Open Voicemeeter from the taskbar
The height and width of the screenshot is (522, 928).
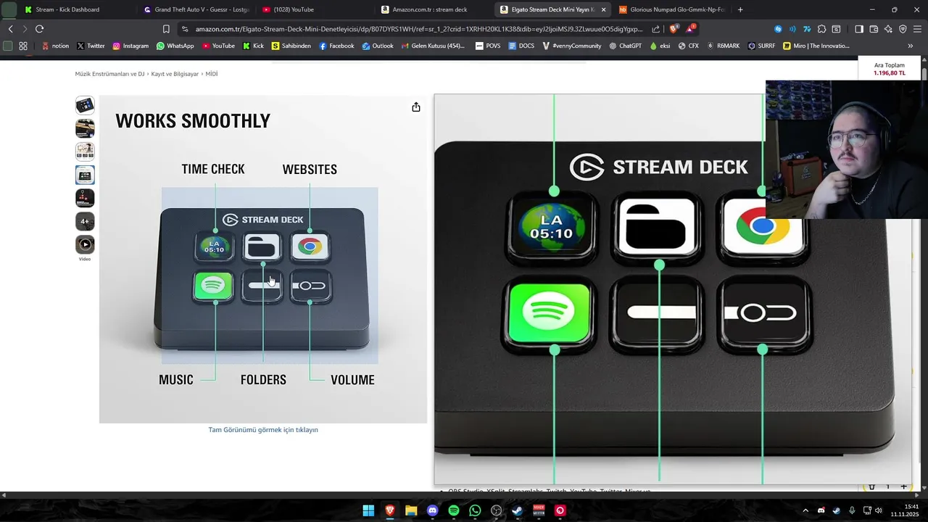coord(539,510)
